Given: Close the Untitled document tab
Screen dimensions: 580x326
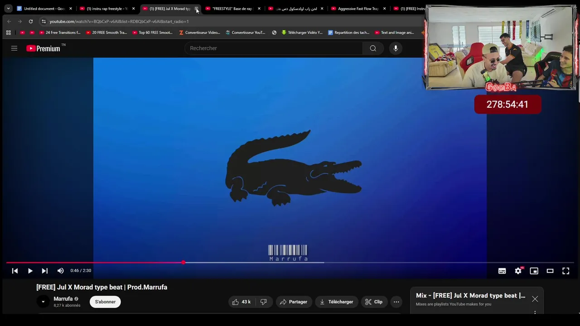Looking at the screenshot, I should pyautogui.click(x=71, y=9).
